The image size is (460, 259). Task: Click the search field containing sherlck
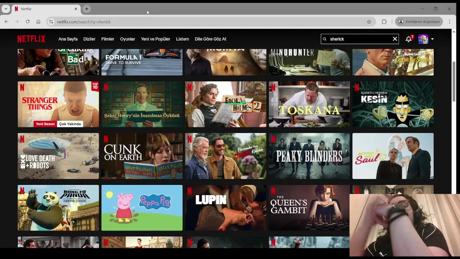359,39
